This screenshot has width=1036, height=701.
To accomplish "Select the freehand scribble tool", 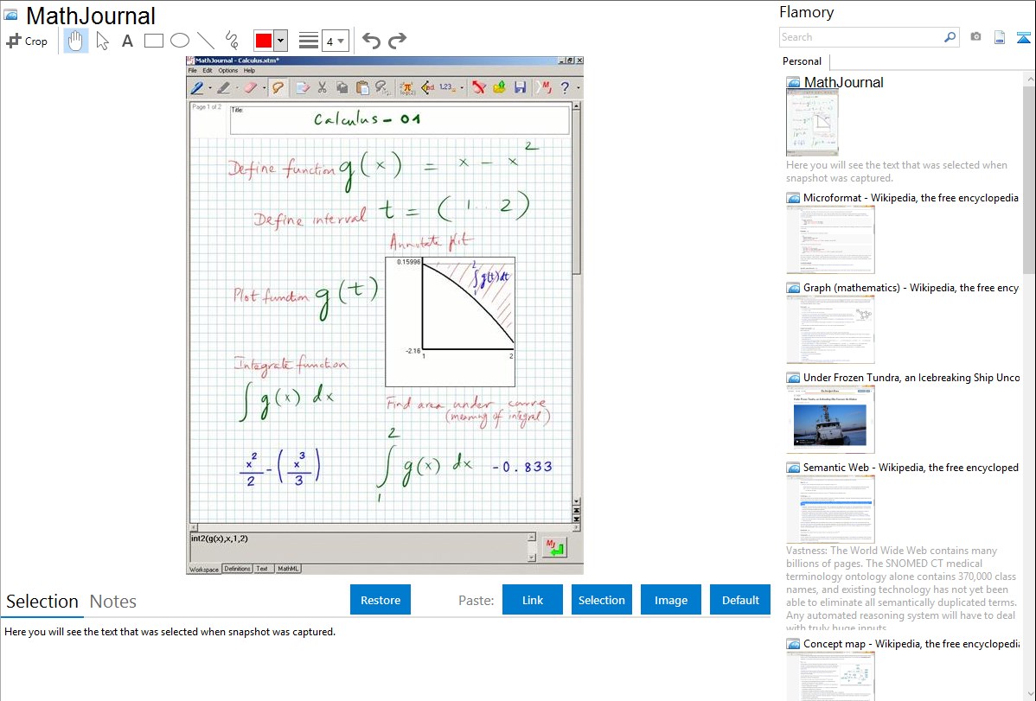I will 232,41.
